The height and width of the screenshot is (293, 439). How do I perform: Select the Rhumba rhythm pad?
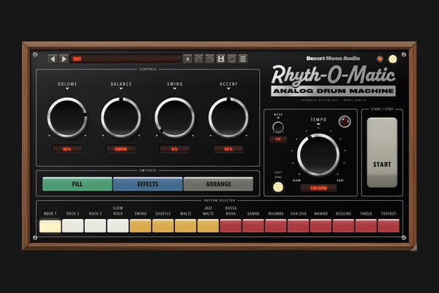click(276, 226)
